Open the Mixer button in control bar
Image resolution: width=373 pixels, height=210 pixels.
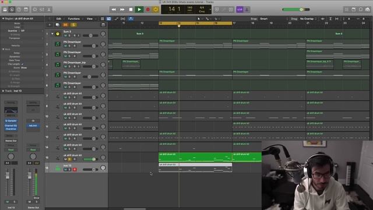[42, 9]
